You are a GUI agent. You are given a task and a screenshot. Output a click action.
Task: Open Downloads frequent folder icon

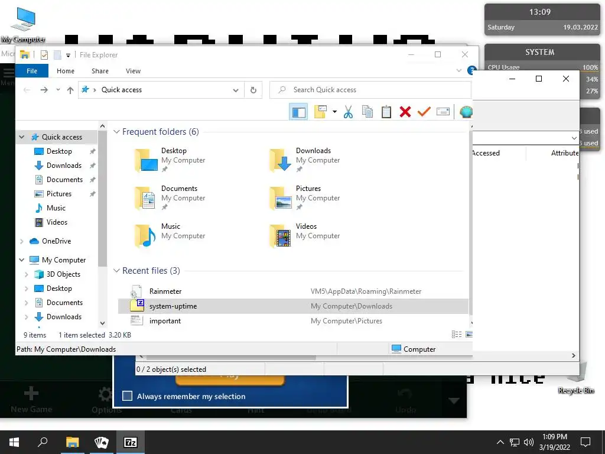280,160
